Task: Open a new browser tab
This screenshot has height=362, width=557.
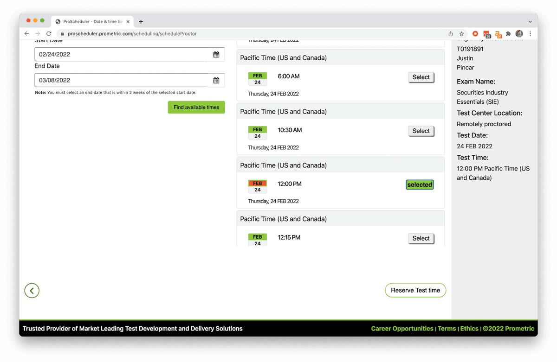Action: coord(141,21)
